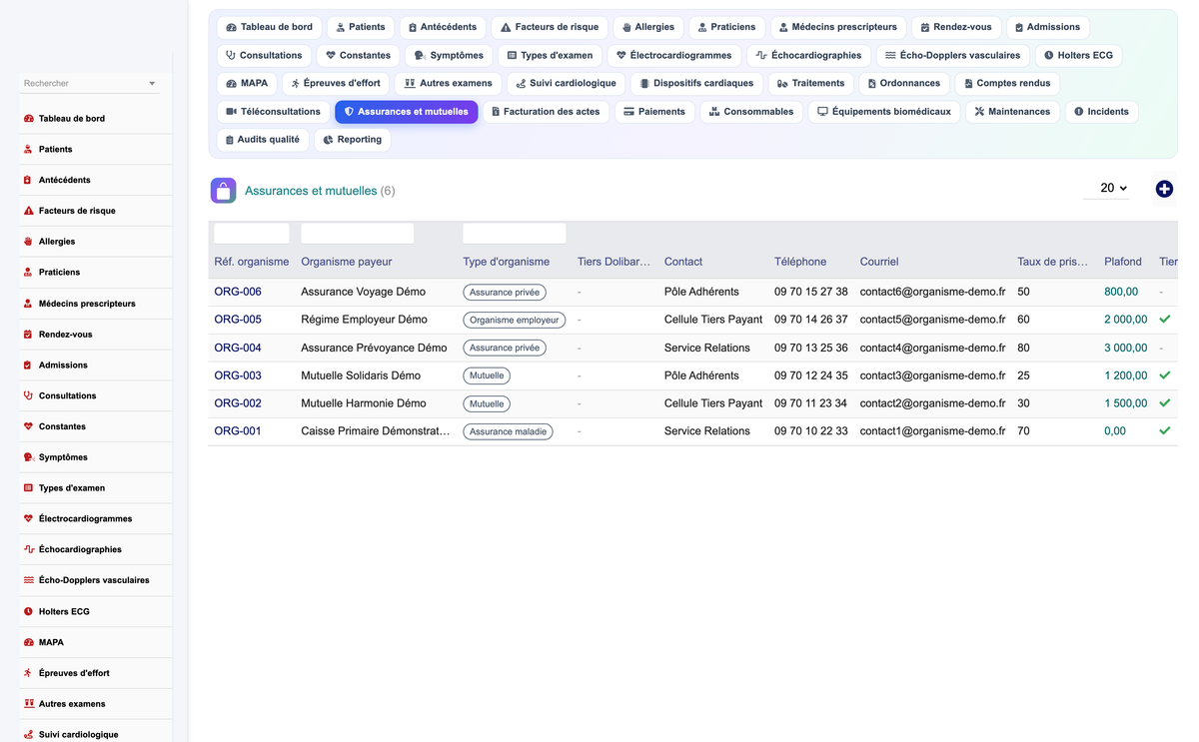Screen dimensions: 1199x742
Task: Click contact3@organisme-demo.fr cell
Action: [933, 375]
